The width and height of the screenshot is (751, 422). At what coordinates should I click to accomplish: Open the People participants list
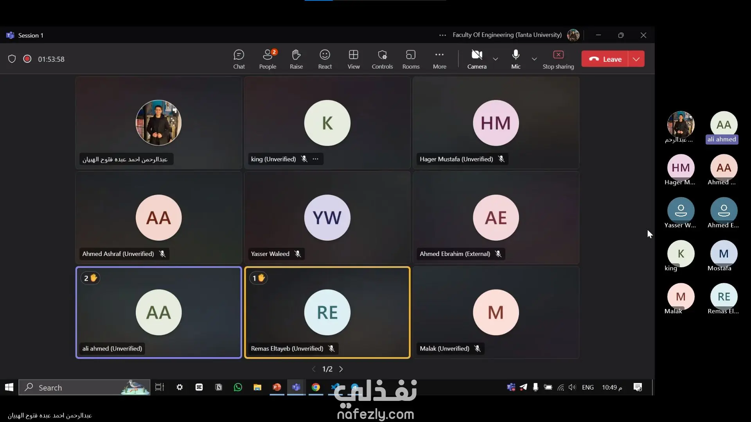(268, 59)
